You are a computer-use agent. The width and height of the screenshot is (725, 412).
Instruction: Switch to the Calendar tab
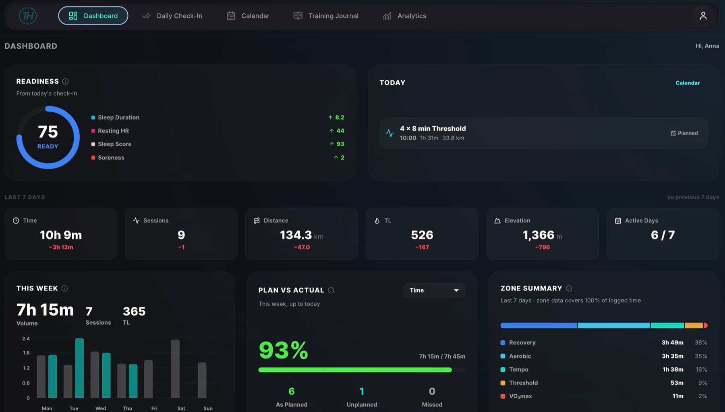[x=248, y=16]
